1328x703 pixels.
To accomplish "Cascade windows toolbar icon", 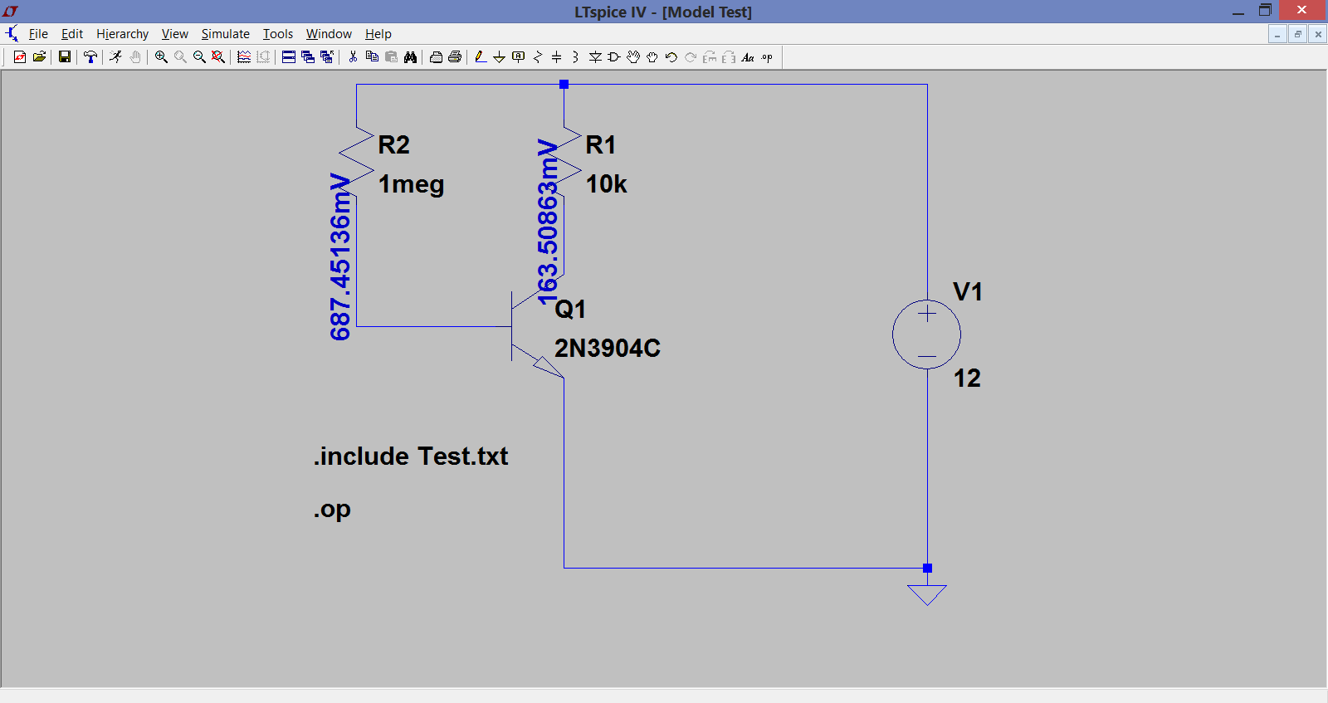I will tap(308, 57).
